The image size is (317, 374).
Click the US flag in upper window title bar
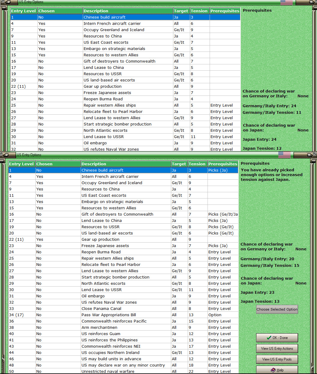pyautogui.click(x=286, y=2)
